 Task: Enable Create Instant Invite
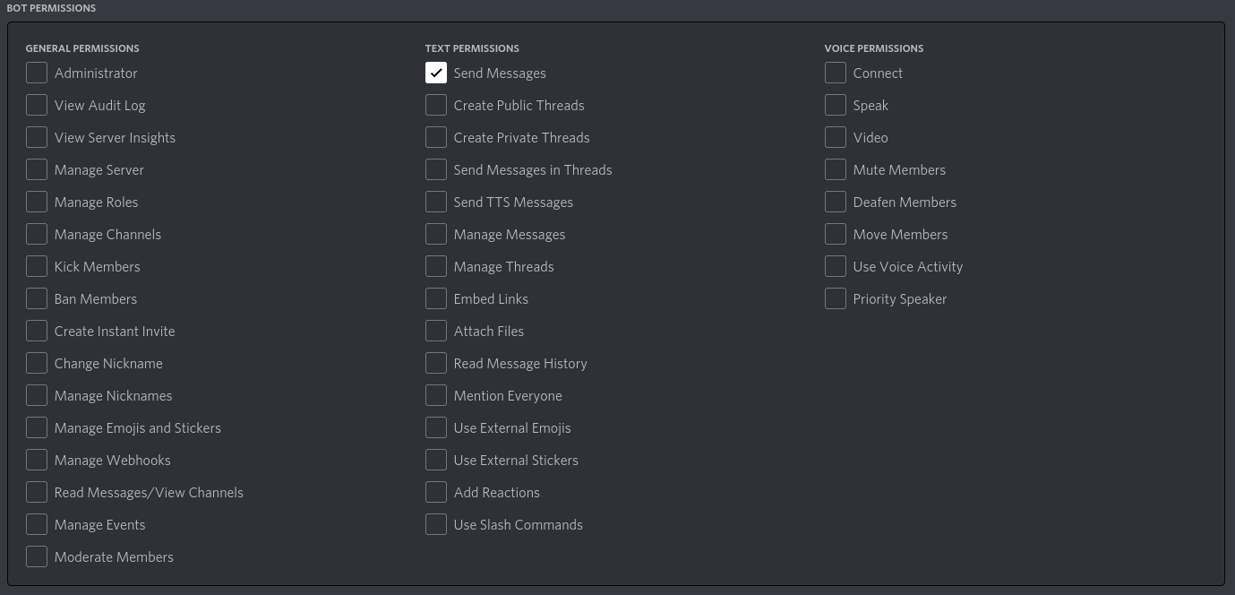pos(37,331)
